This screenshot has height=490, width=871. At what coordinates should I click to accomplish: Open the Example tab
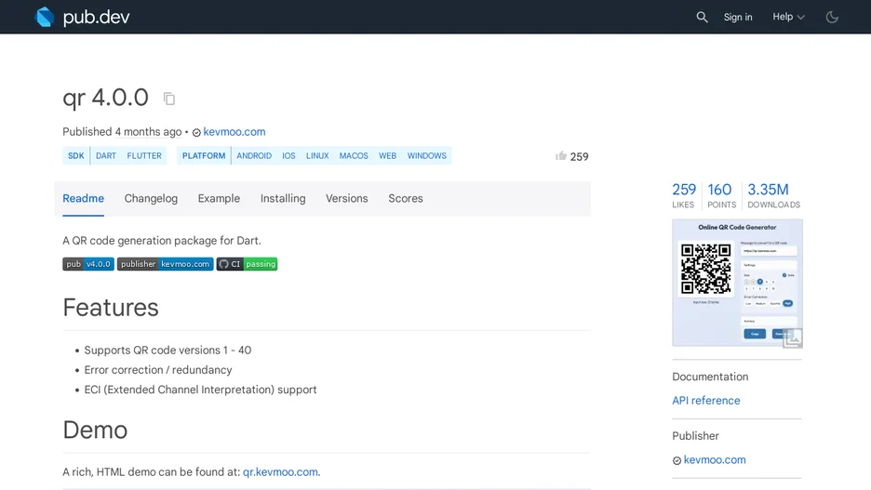click(219, 199)
